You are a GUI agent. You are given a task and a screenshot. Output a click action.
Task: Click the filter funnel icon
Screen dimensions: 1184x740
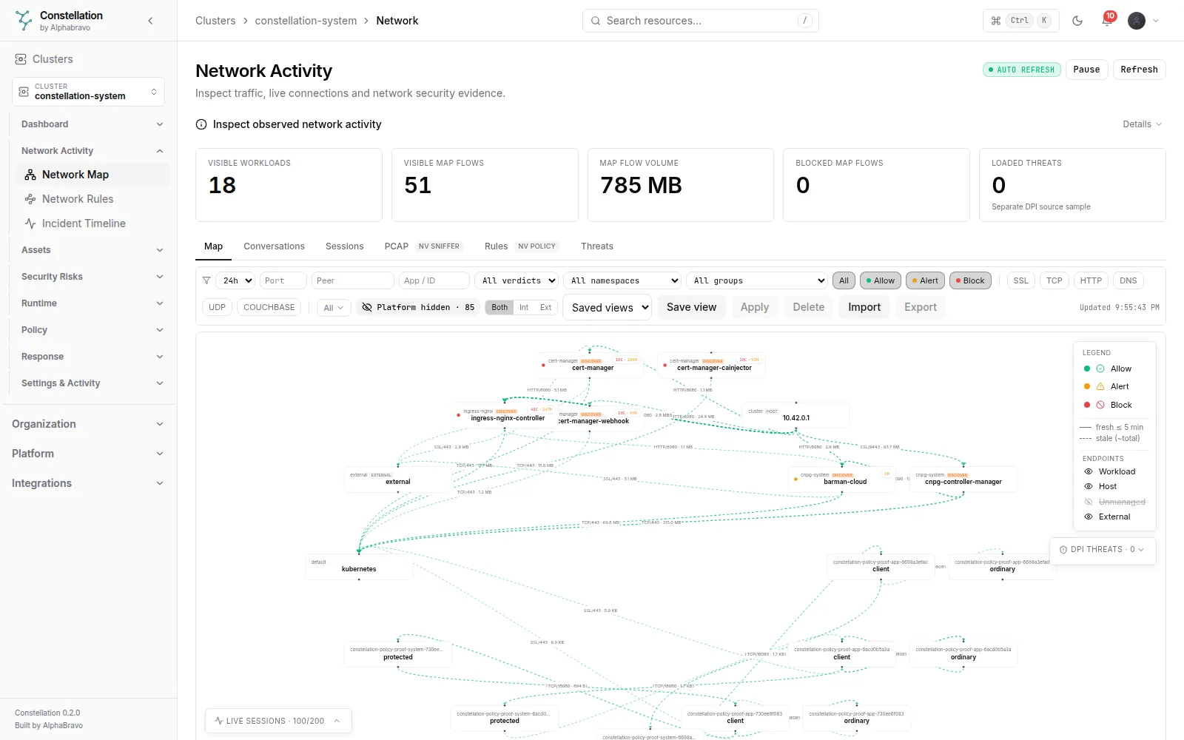(206, 280)
